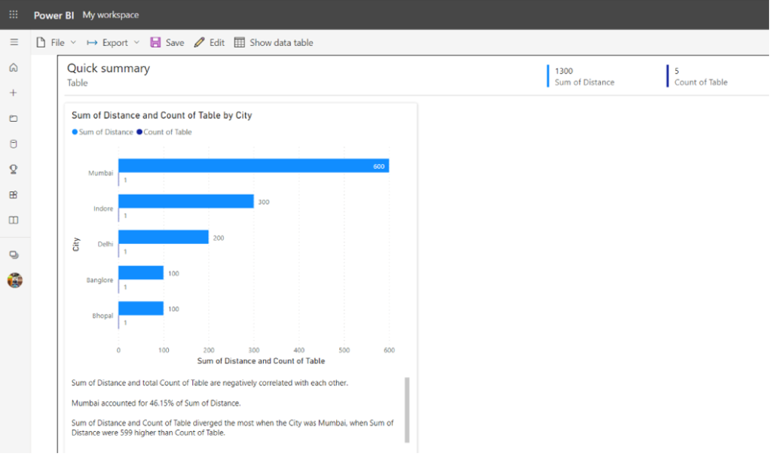Click the summary text scrollbar
Screen dimensions: 772x456
pyautogui.click(x=407, y=410)
